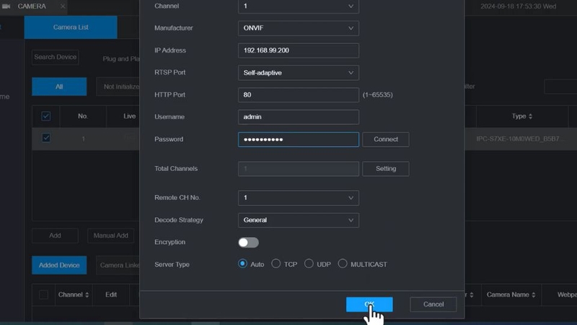Uncheck the checkbox for device row 1
The height and width of the screenshot is (325, 577).
(46, 138)
